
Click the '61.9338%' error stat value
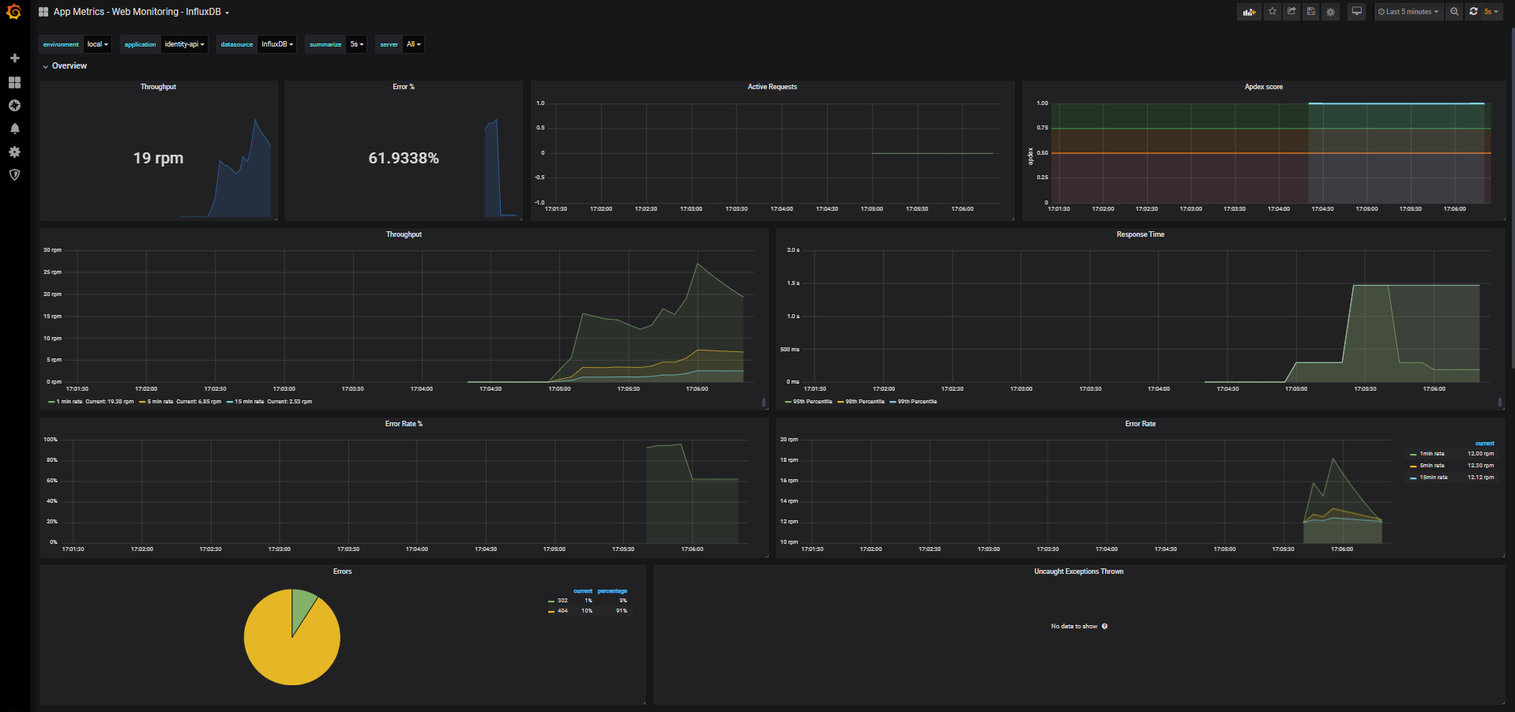(x=404, y=158)
